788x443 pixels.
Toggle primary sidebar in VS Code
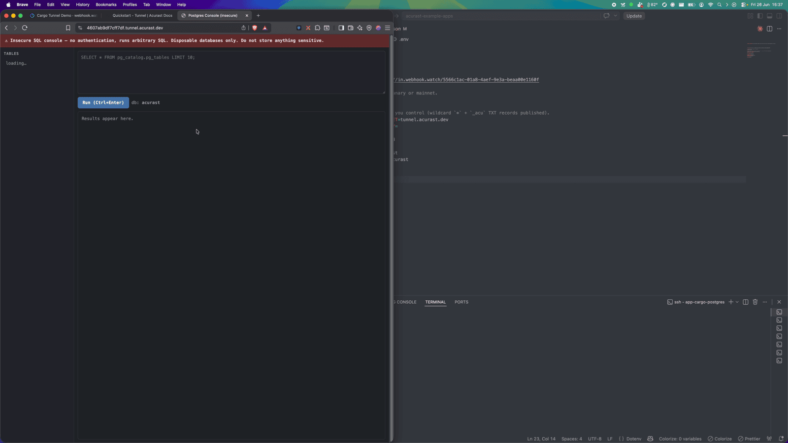(x=760, y=16)
